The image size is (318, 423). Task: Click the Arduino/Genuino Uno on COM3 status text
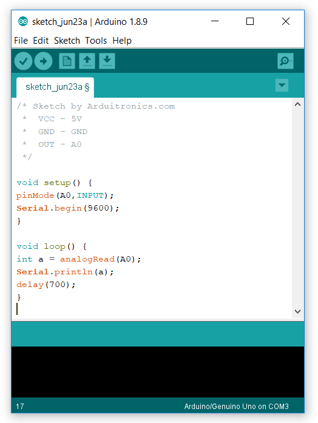(236, 406)
